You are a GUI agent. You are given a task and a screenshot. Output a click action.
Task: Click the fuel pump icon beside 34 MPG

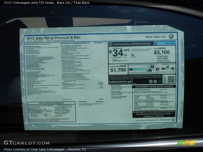(x=110, y=51)
